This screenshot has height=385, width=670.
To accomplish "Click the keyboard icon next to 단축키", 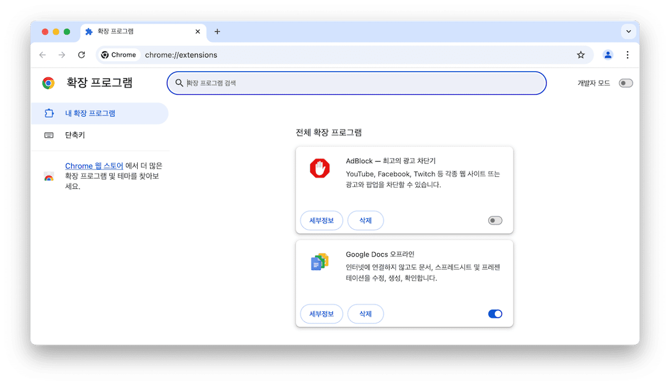I will coord(49,135).
